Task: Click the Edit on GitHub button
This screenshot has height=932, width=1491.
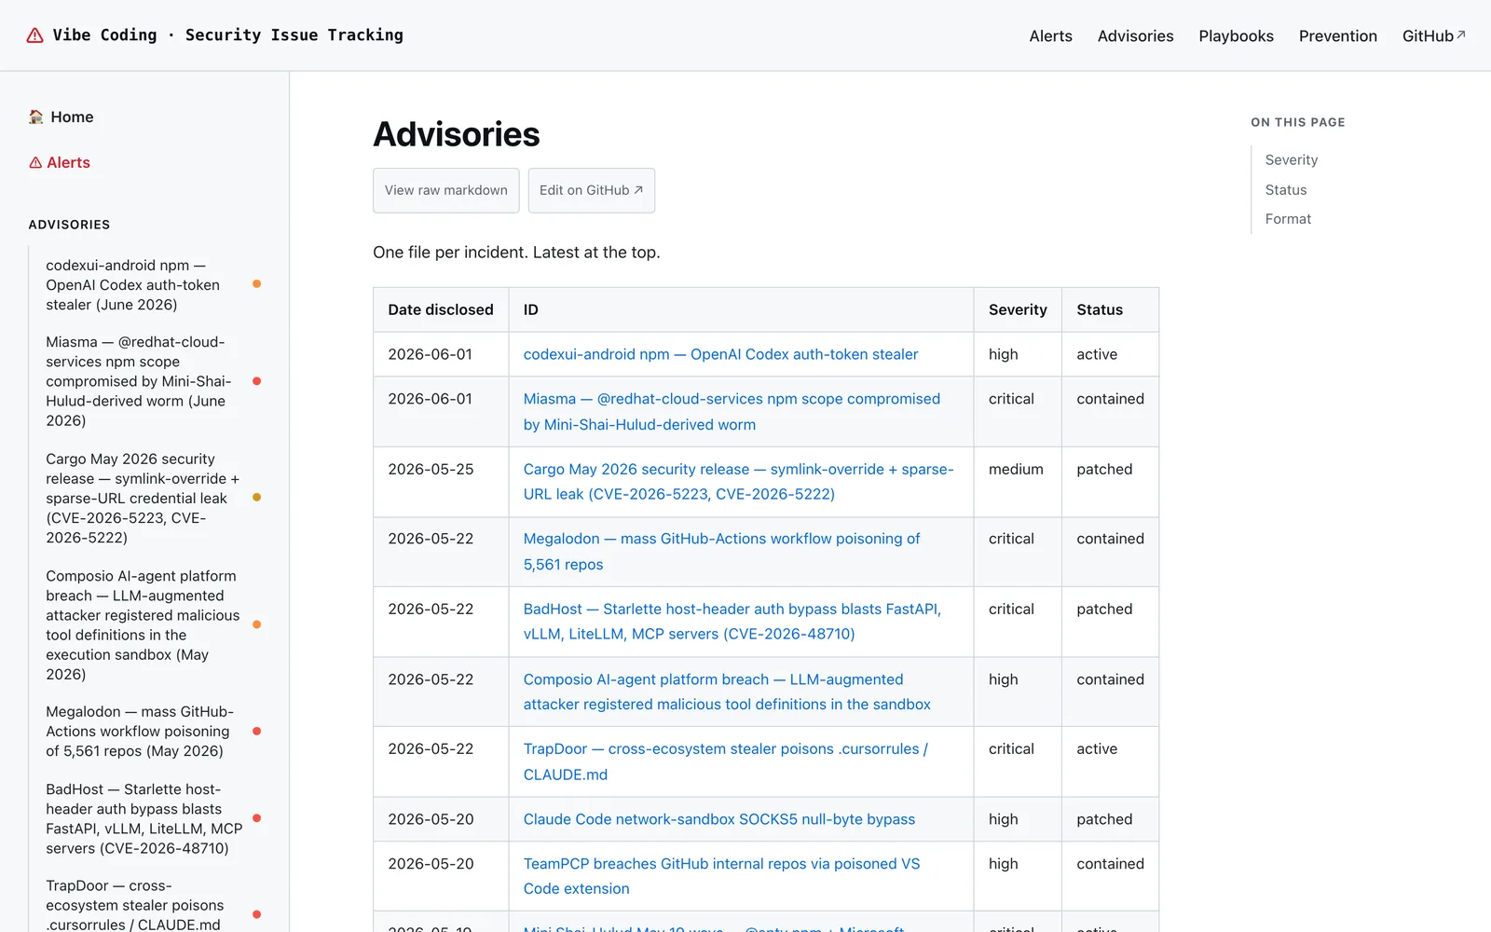Action: 592,190
